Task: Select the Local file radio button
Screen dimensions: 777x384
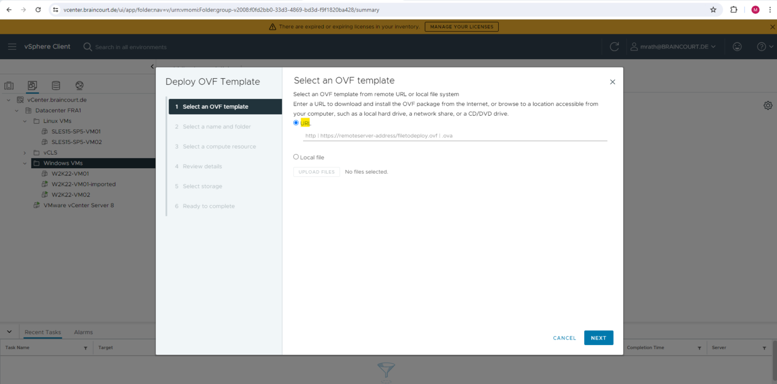Action: (x=296, y=157)
